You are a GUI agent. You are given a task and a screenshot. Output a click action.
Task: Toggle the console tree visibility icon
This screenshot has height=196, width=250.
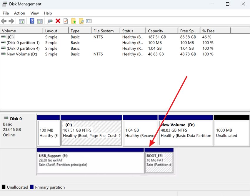coord(21,21)
